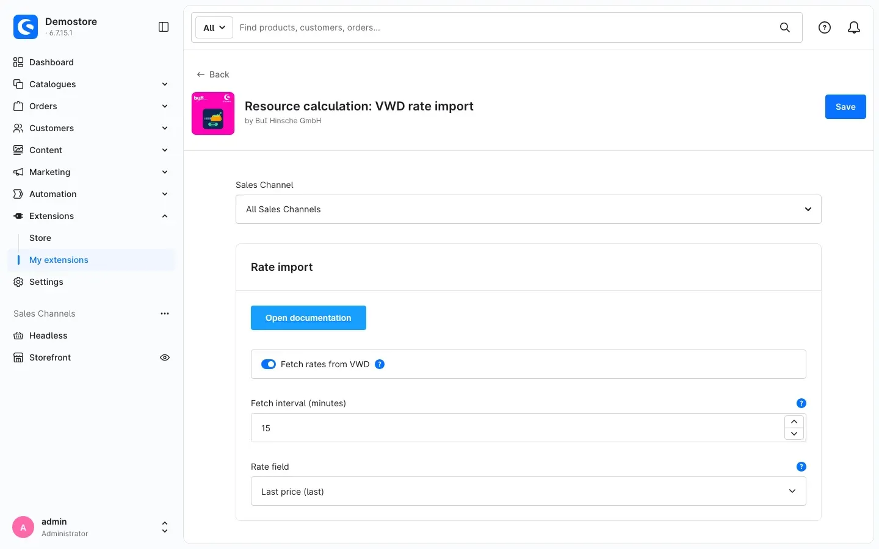Screen dimensions: 879x549
Task: Click the VWD rate import plugin icon
Action: pyautogui.click(x=213, y=113)
